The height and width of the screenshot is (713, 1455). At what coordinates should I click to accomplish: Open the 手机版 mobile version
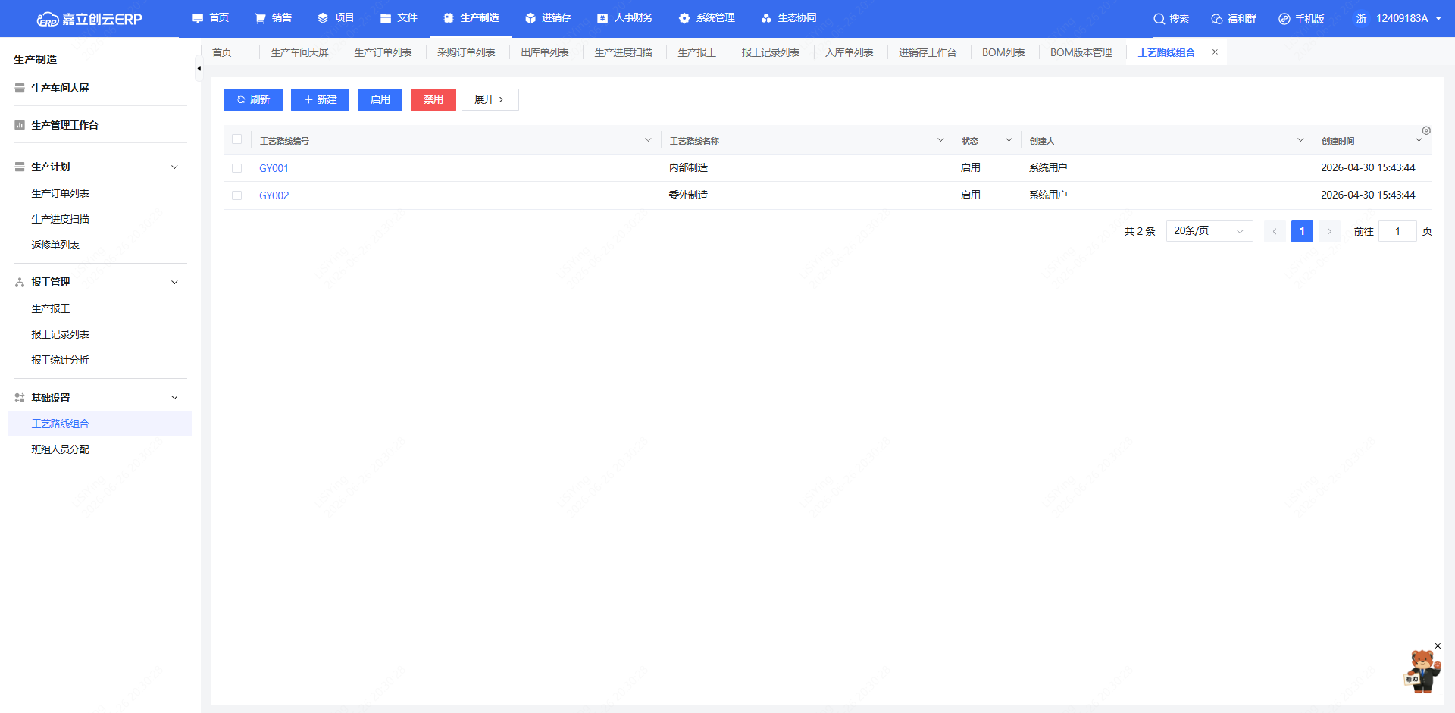(x=1301, y=19)
